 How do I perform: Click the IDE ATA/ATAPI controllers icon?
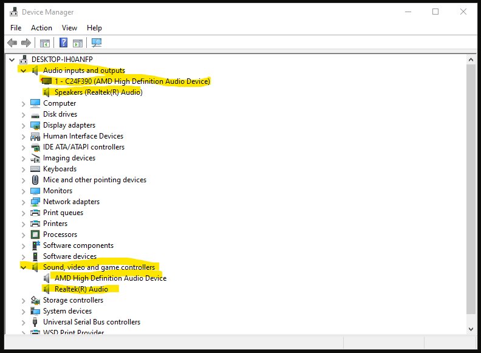tap(35, 148)
